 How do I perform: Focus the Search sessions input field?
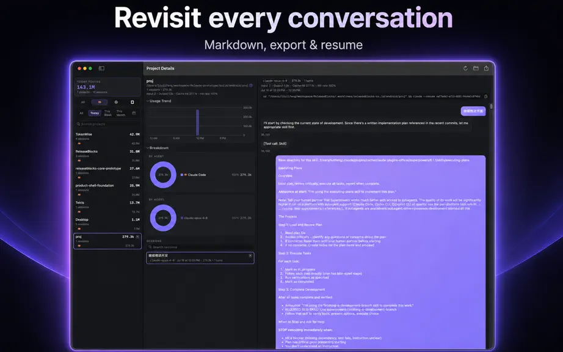[x=200, y=247]
